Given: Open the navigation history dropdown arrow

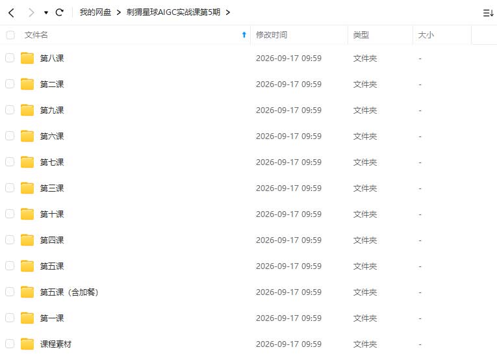Looking at the screenshot, I should tap(46, 13).
